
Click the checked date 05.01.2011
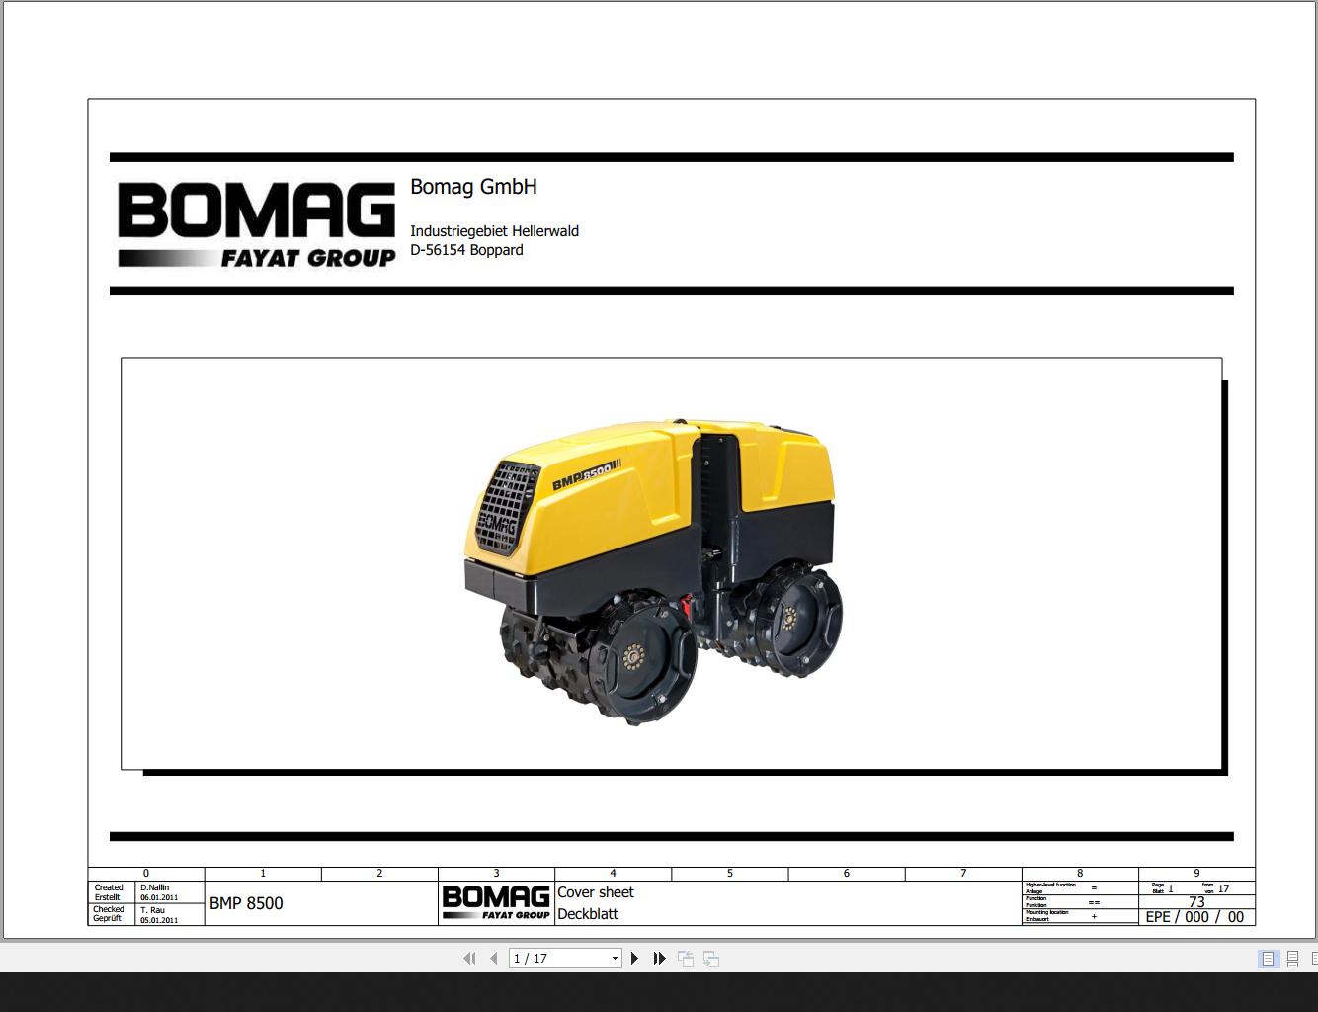click(159, 920)
